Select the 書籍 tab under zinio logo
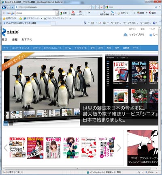The height and width of the screenshot is (175, 162). [x=15, y=39]
